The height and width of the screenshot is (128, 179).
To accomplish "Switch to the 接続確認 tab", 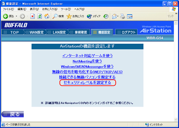I will (x=79, y=32).
